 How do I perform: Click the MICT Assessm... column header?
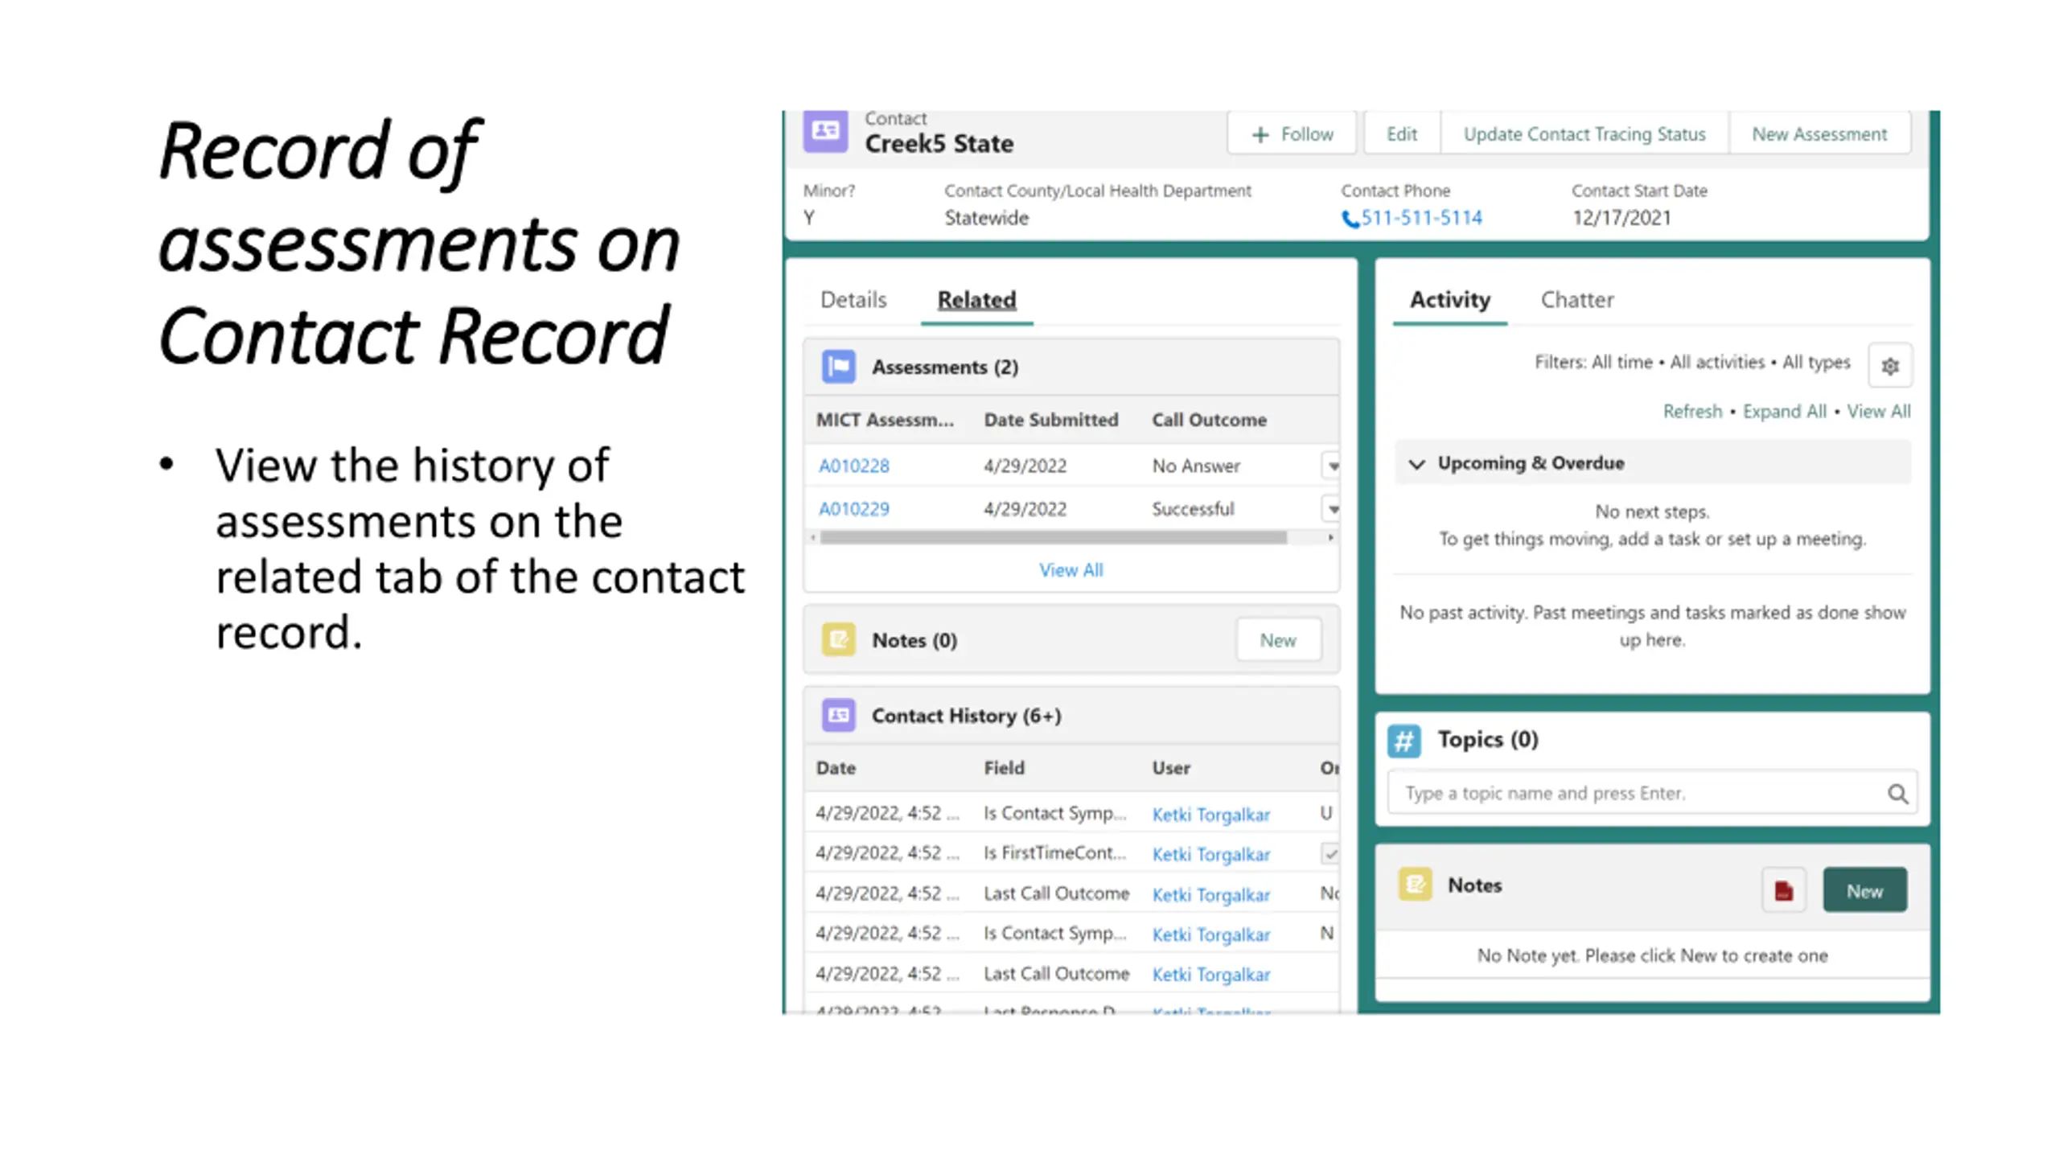(x=885, y=420)
